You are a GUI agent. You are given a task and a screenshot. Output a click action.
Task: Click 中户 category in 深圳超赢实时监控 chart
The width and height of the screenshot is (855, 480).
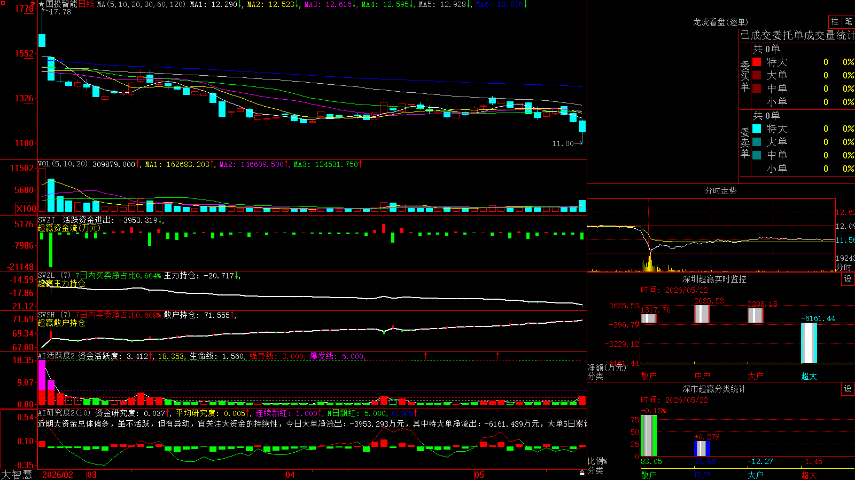tap(702, 376)
